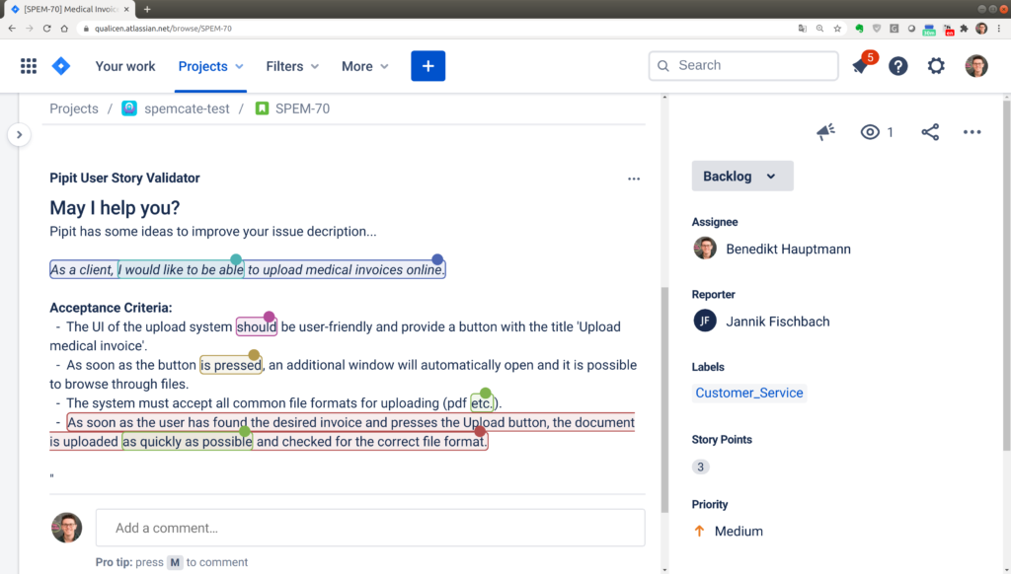Screen dimensions: 1011x574
Task: Click the Add a comment field
Action: point(369,528)
